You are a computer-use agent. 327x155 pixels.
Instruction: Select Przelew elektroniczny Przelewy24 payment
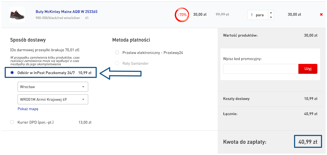(x=117, y=53)
